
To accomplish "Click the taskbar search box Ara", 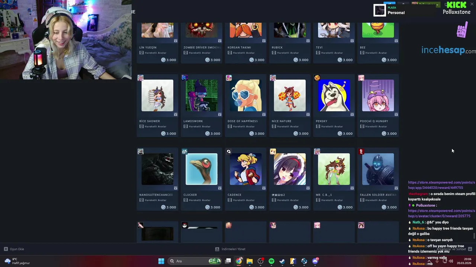I will [x=194, y=261].
